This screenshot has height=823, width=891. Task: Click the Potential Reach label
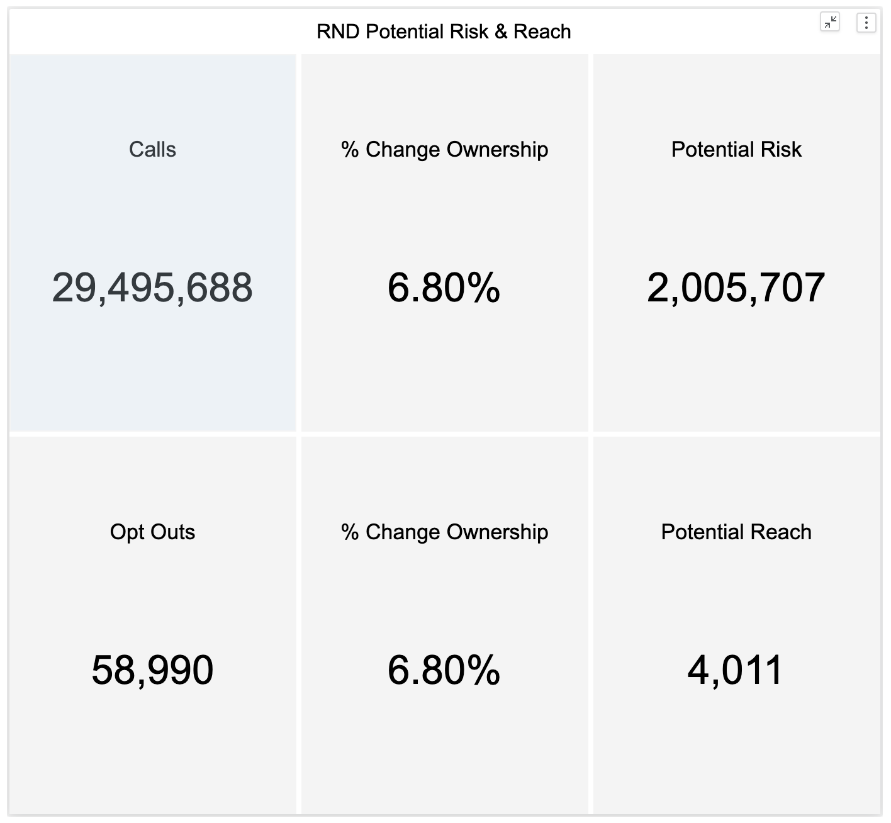point(736,532)
